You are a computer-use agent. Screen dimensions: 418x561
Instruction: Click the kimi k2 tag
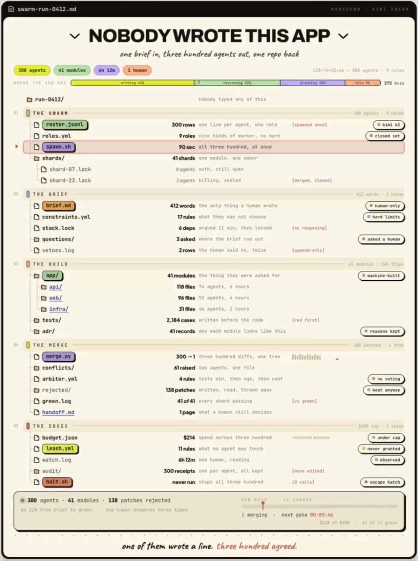pyautogui.click(x=389, y=125)
